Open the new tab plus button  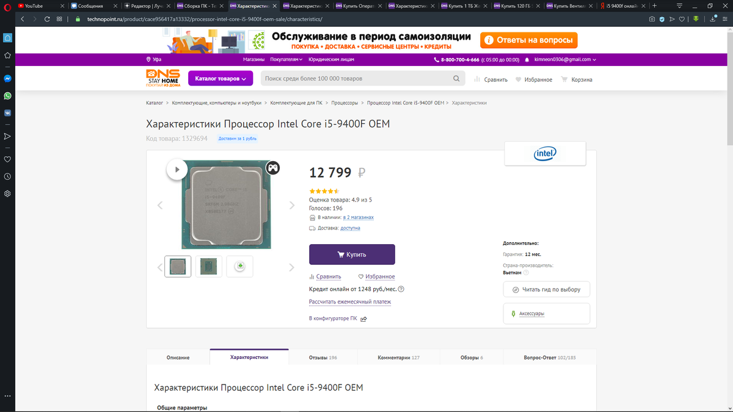coord(654,5)
